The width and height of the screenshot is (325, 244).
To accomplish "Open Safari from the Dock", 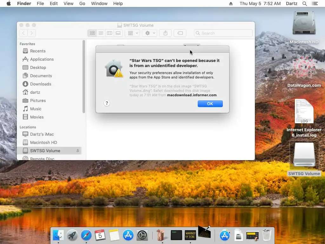I will 86,235.
